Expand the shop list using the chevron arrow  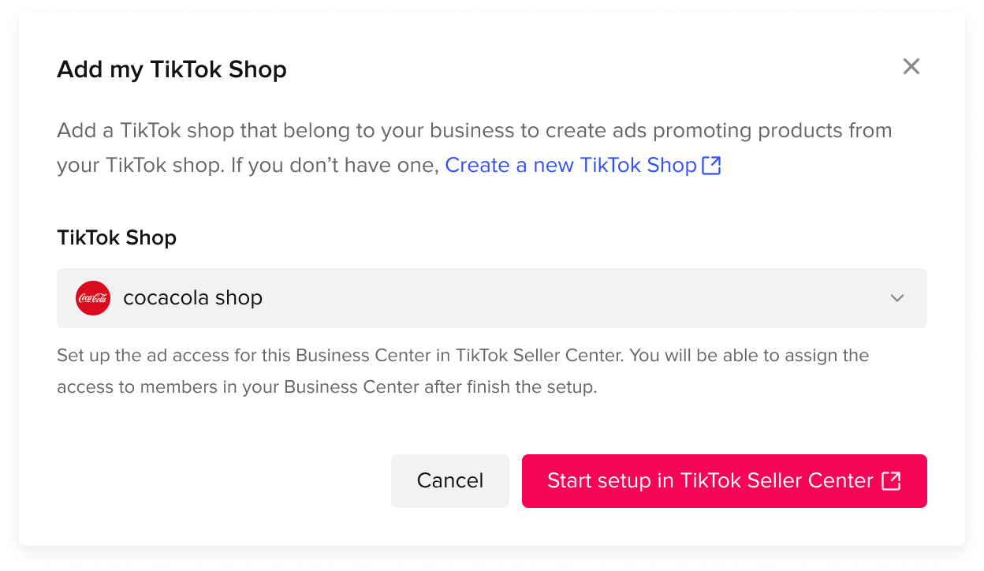[x=896, y=298]
